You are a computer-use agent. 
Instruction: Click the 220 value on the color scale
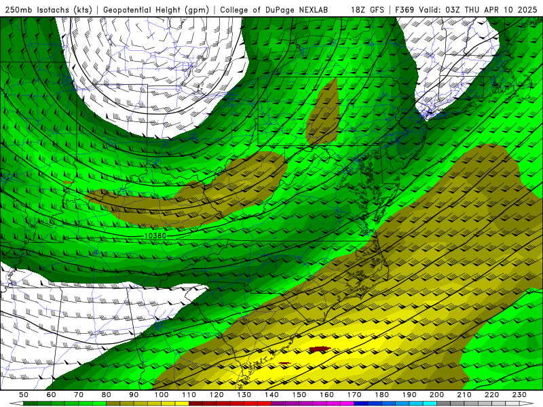[x=491, y=395]
